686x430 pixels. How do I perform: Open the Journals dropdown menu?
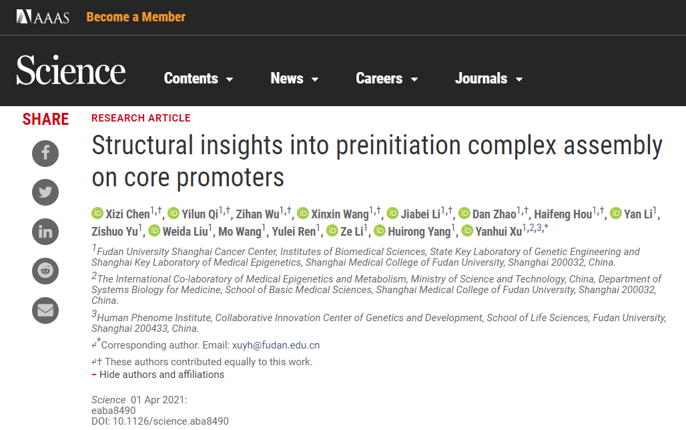[489, 78]
